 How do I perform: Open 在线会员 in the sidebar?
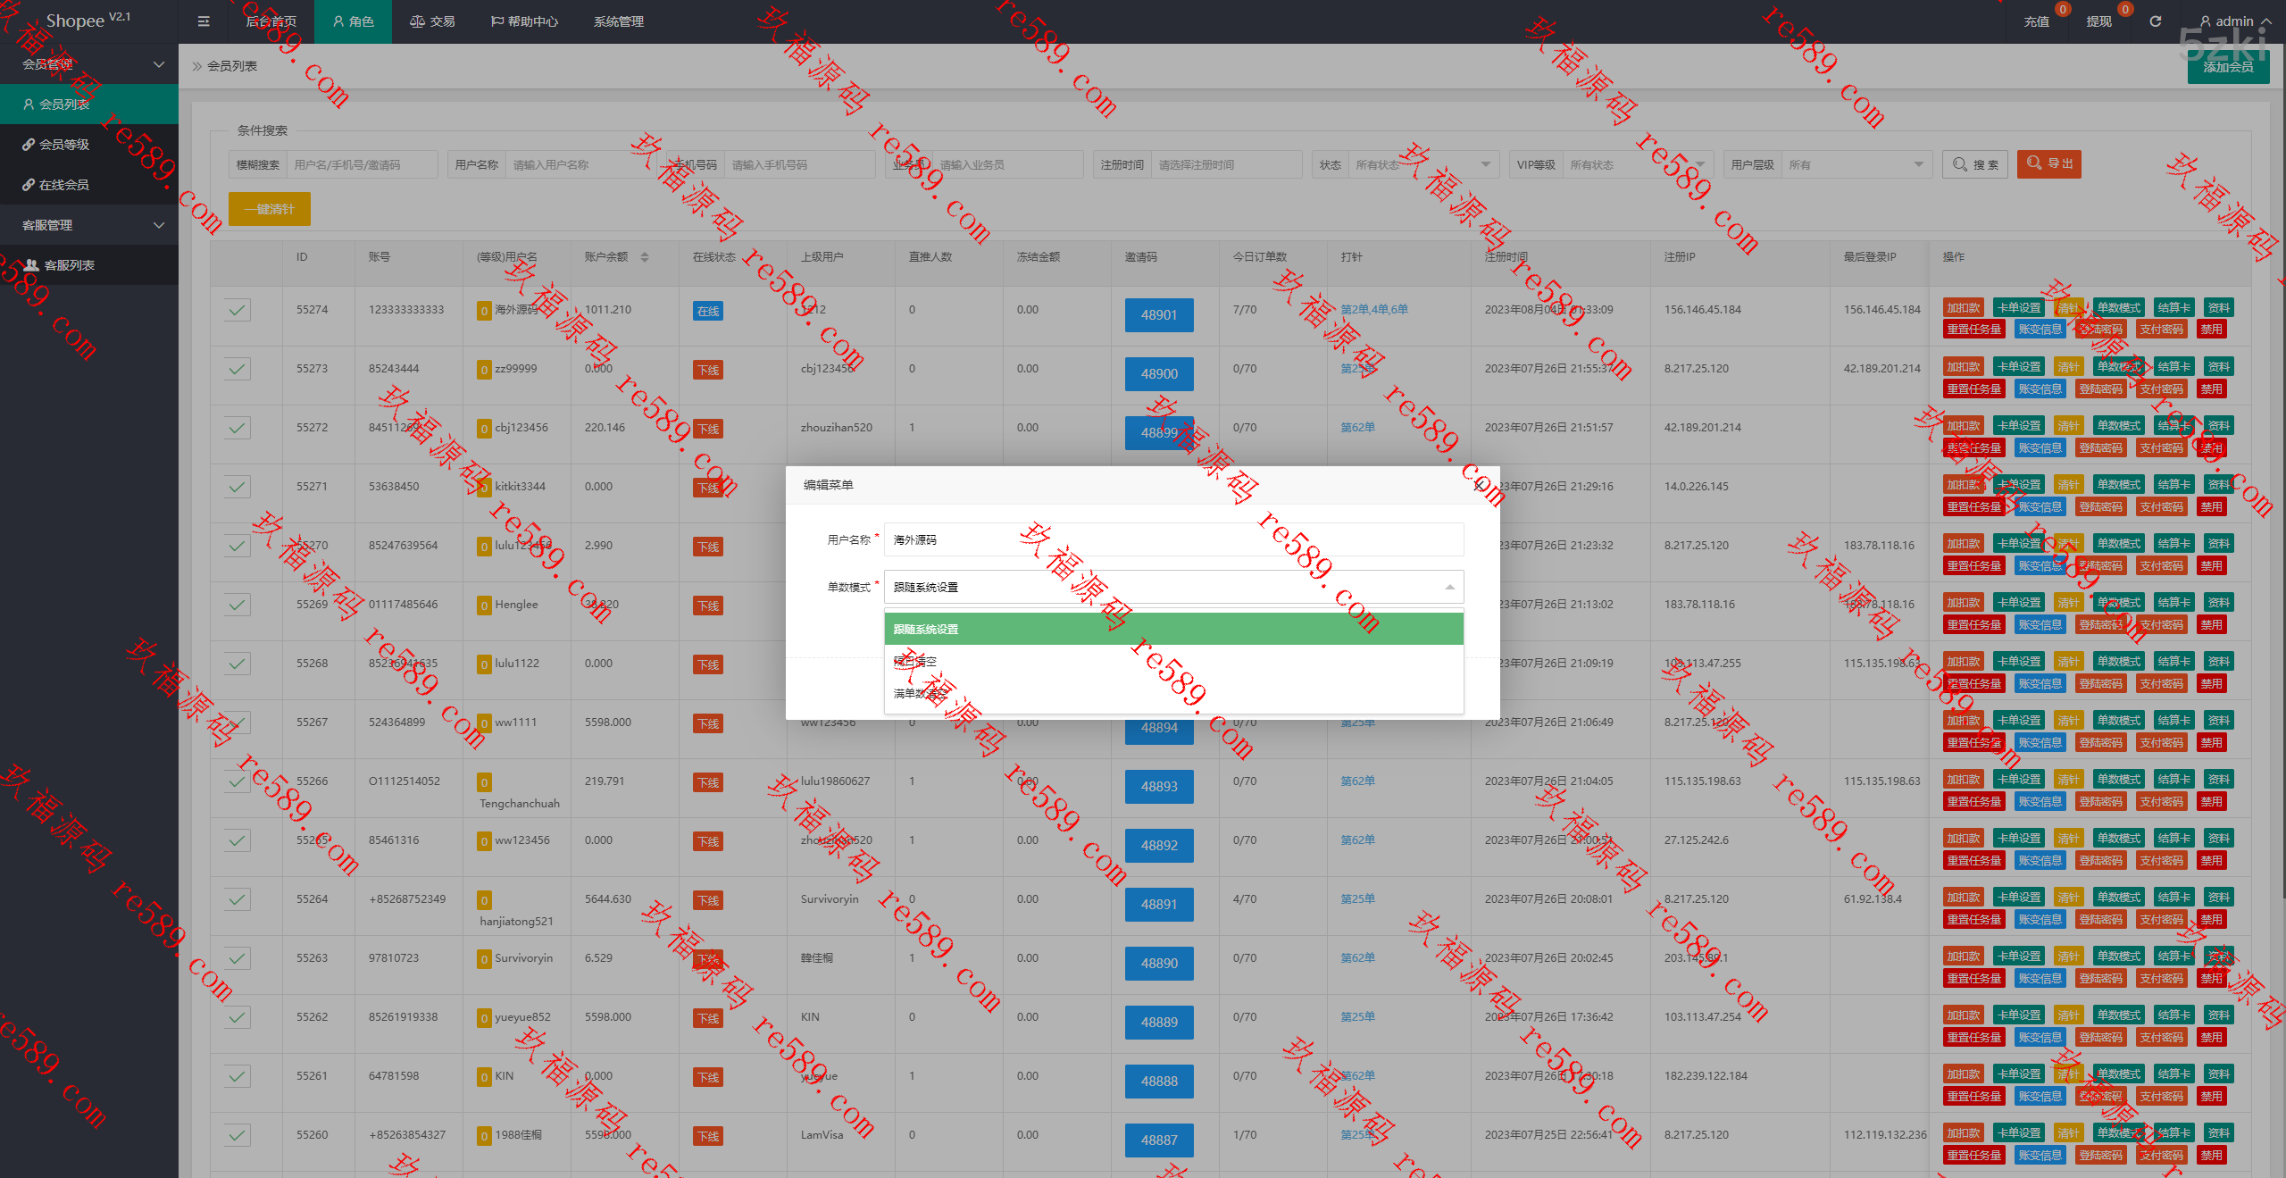[x=63, y=185]
